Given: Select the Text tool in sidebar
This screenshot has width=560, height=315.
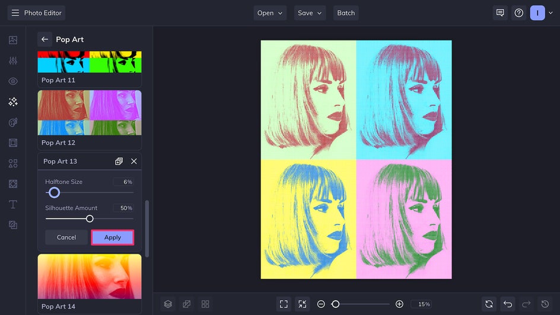Looking at the screenshot, I should (x=13, y=204).
